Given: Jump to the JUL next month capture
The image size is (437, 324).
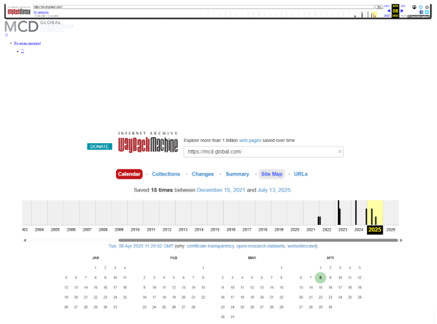Looking at the screenshot, I should [403, 6].
